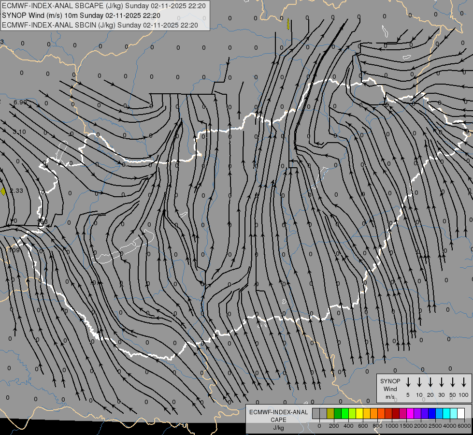
Task: Click the 1500 tick label on CAPE scale
Action: pyautogui.click(x=406, y=426)
